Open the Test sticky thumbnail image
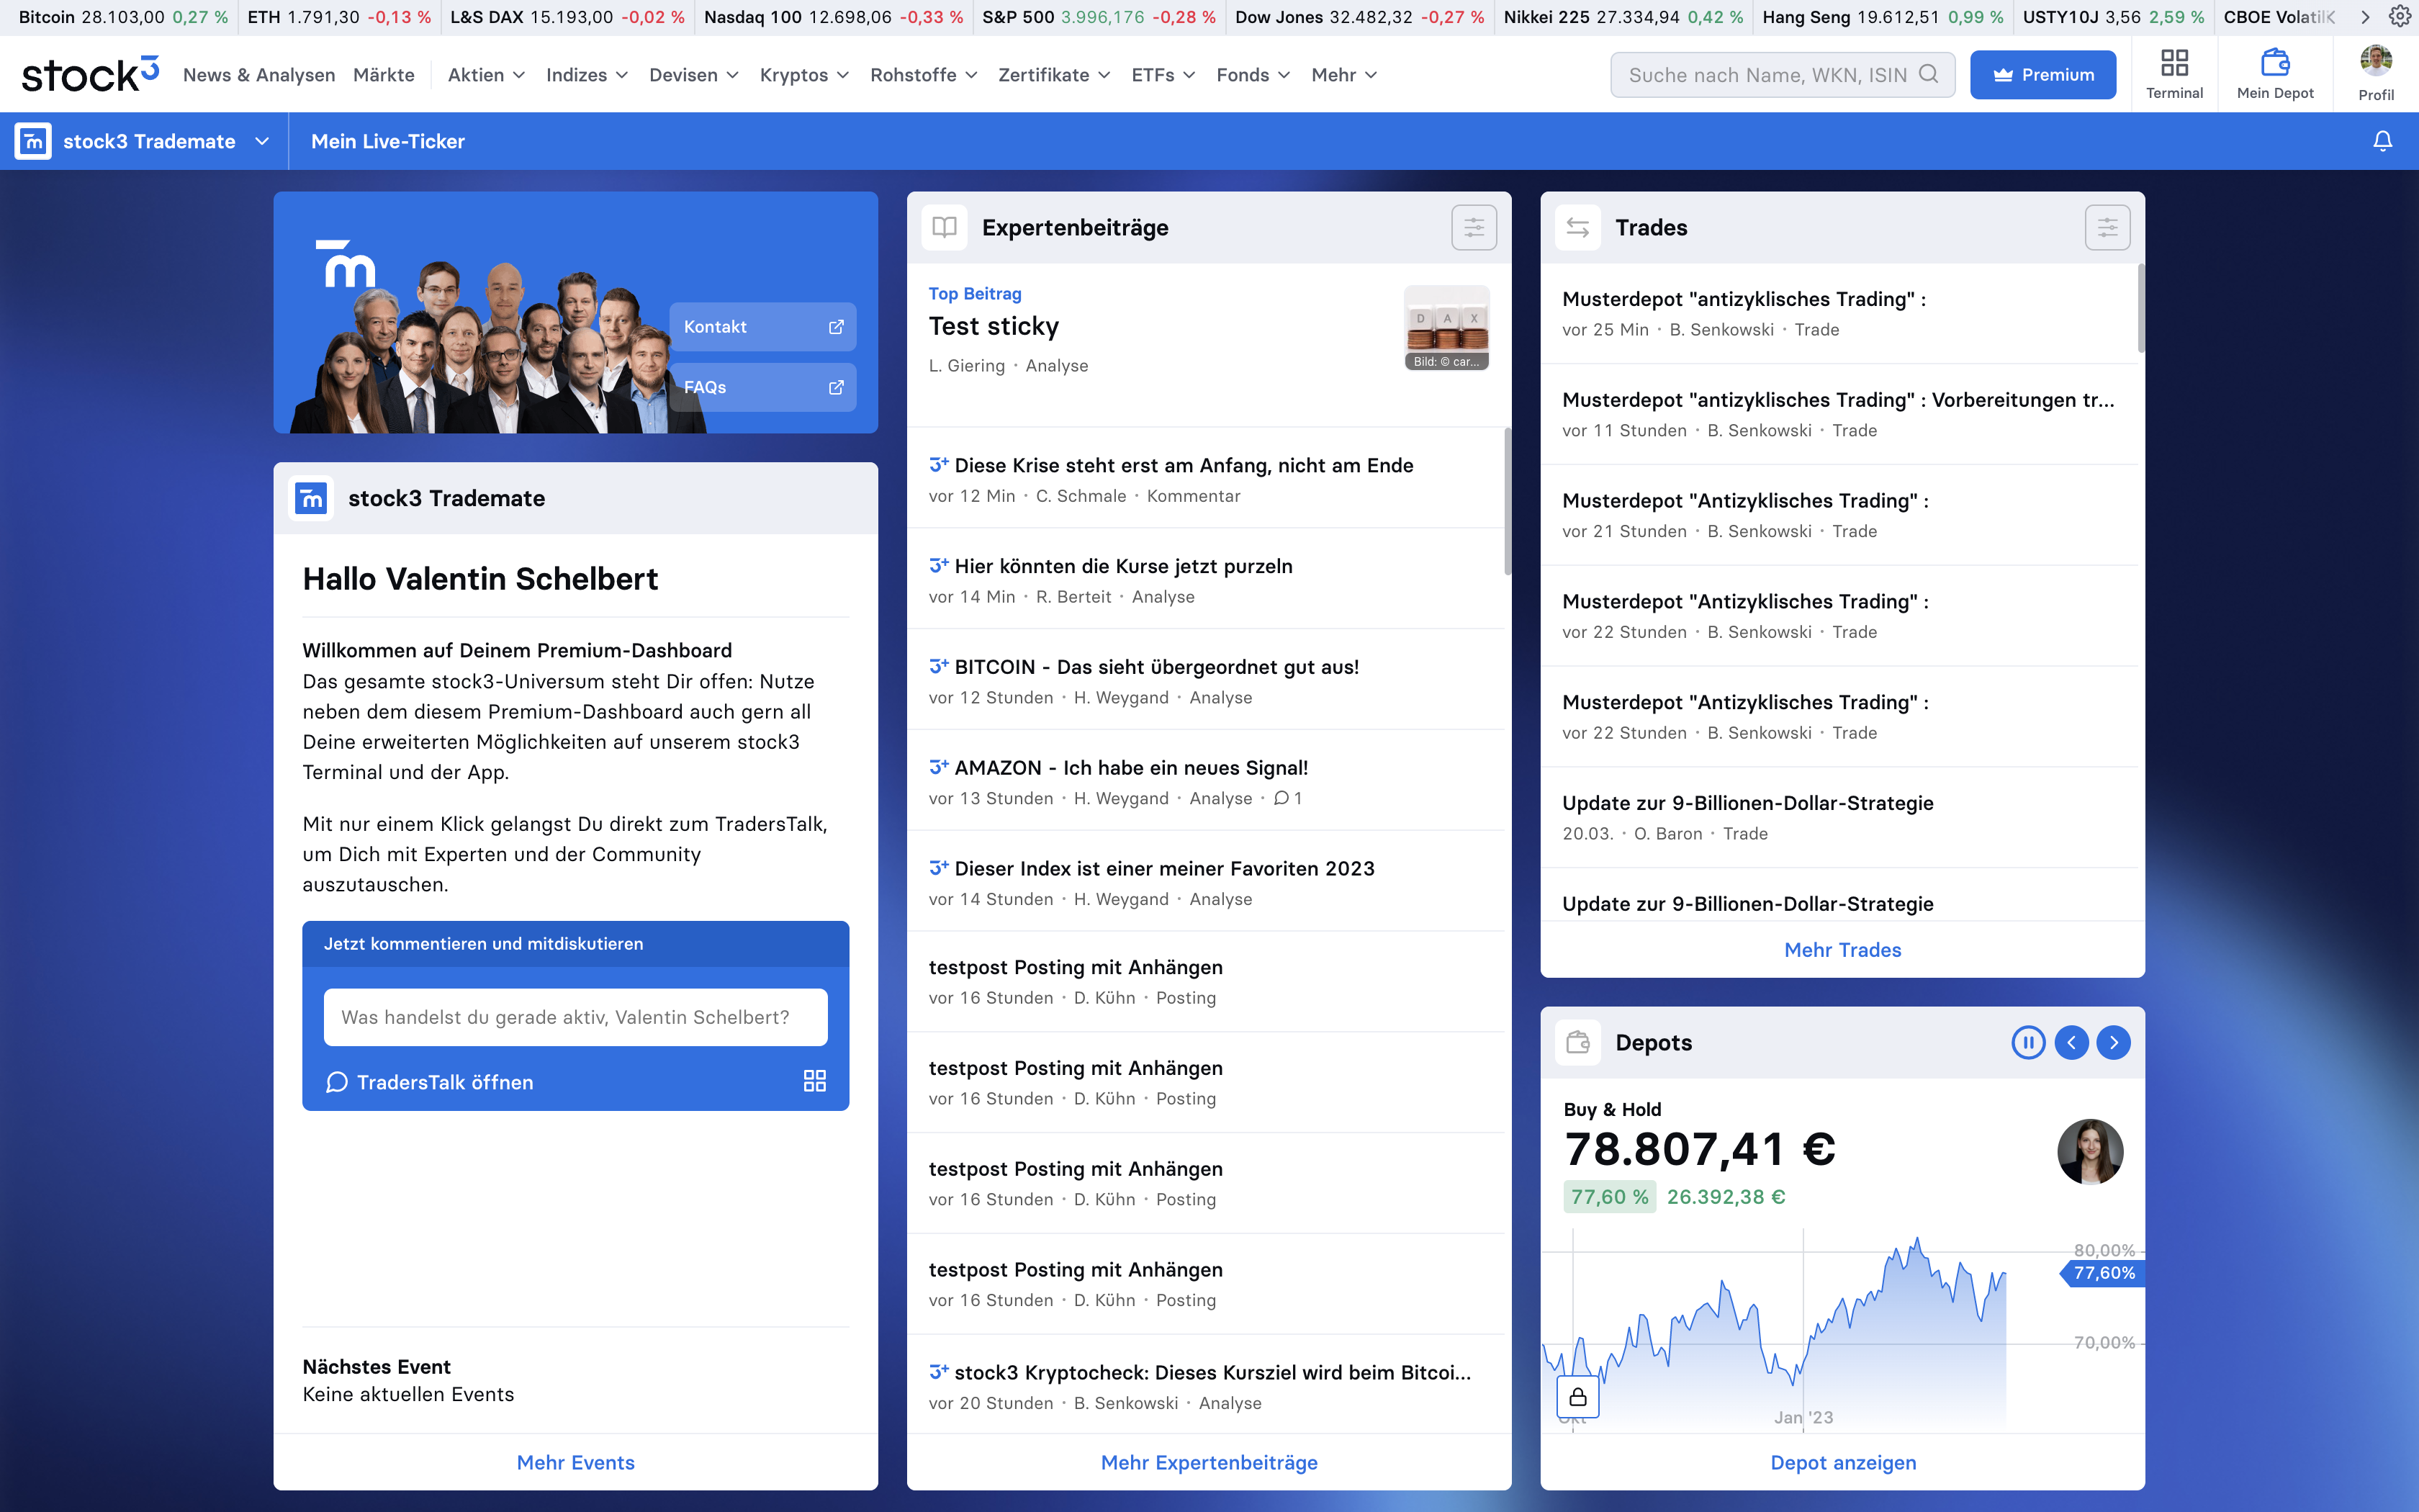The height and width of the screenshot is (1512, 2419). [1446, 327]
